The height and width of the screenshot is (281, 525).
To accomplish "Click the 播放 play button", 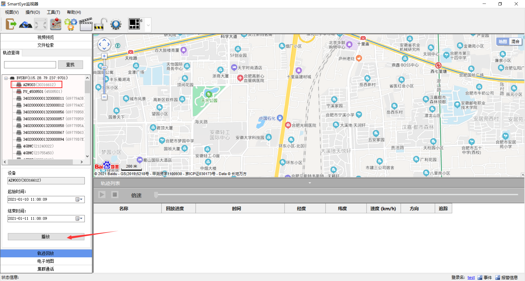I will click(x=46, y=237).
